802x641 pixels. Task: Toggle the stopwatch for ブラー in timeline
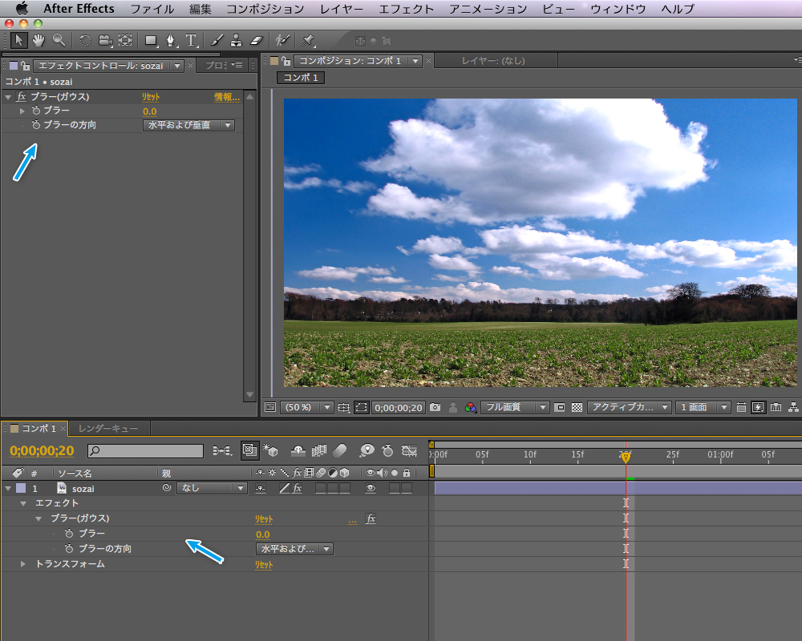pos(70,534)
